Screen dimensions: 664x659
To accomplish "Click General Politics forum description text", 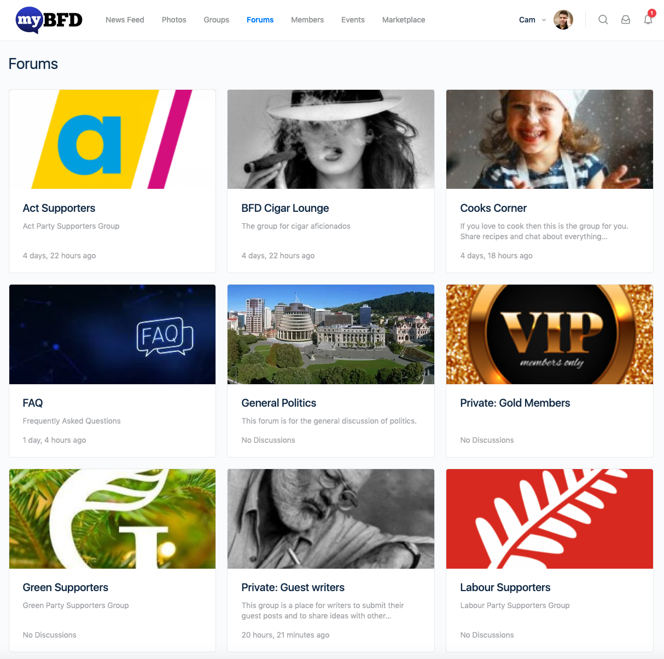I will (329, 421).
